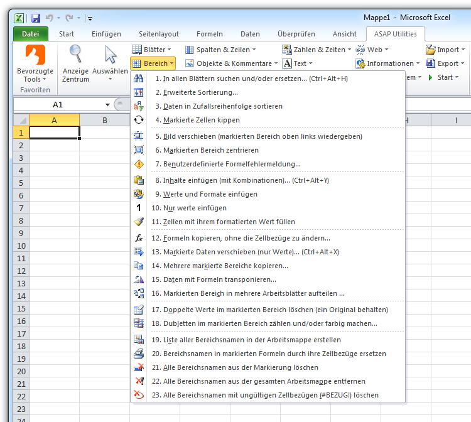This screenshot has width=471, height=422.
Task: Open the Objekte & Kommentare dropdown
Action: (x=231, y=63)
